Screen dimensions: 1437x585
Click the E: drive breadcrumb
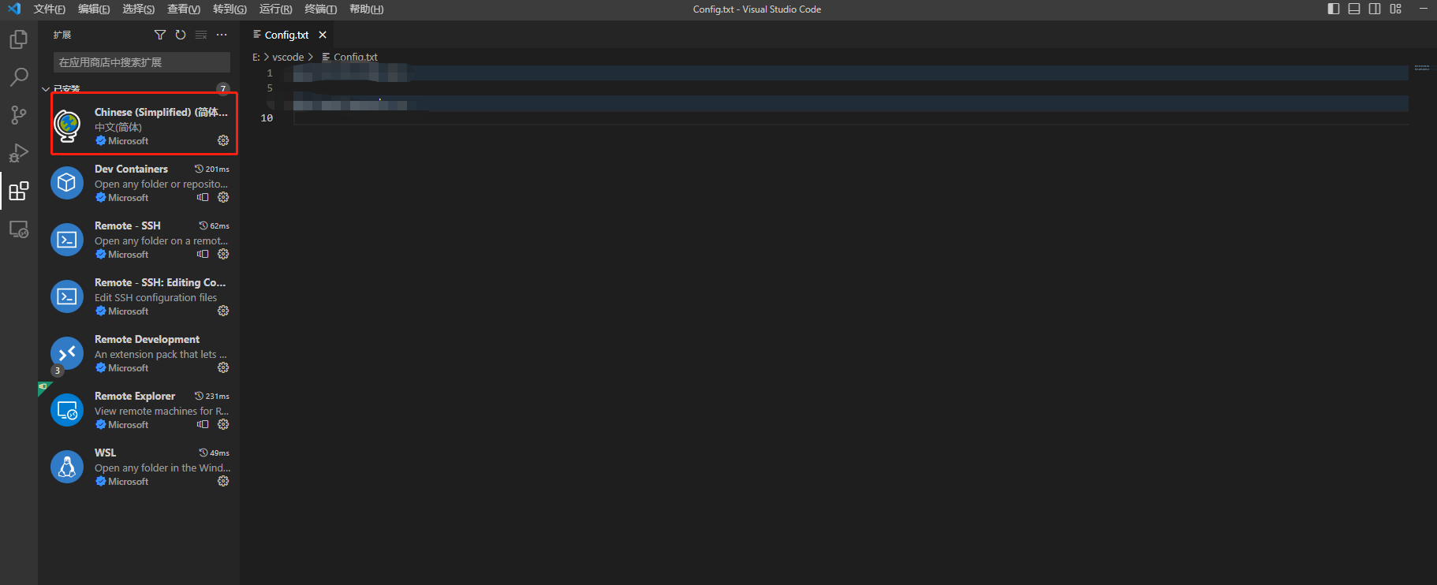point(256,57)
